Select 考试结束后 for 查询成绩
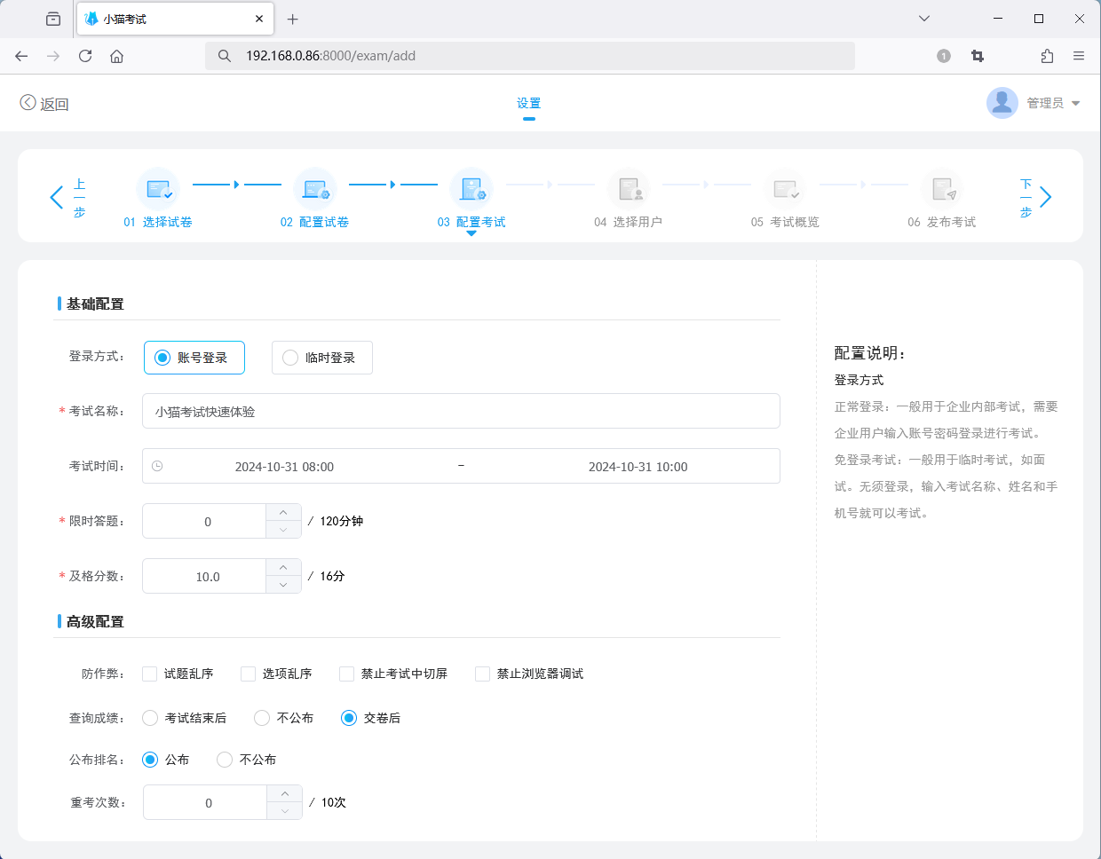The width and height of the screenshot is (1101, 859). (x=149, y=718)
